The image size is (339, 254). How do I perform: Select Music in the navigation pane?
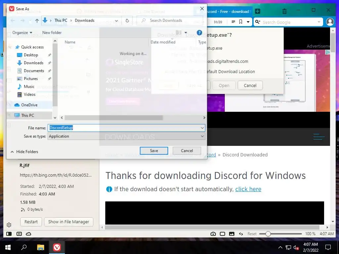point(29,87)
